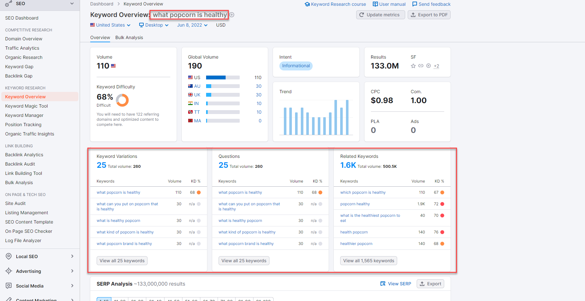Open Position Tracking in sidebar
This screenshot has height=301, width=585.
pos(23,125)
